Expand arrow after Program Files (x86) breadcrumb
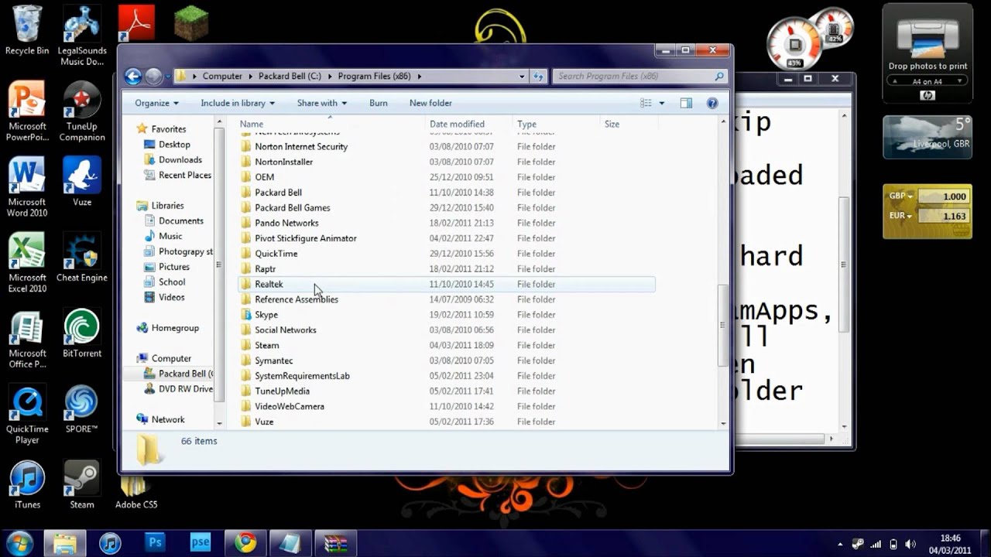The height and width of the screenshot is (557, 991). 420,76
